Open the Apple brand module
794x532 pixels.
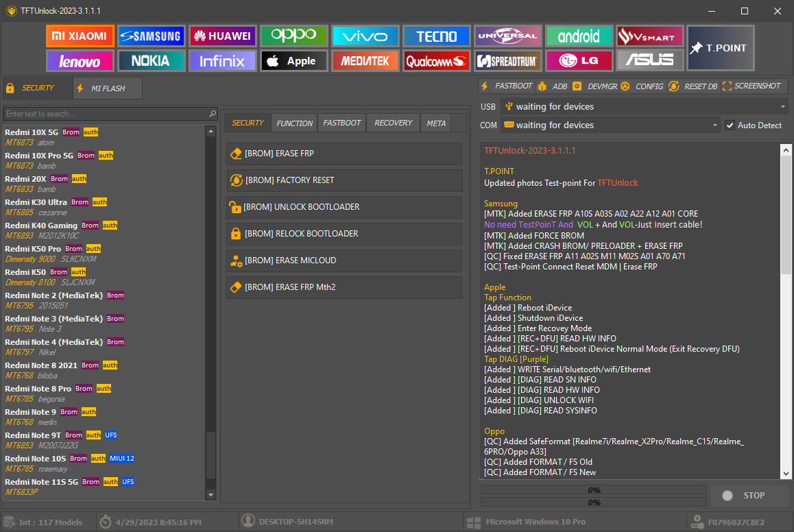pos(293,61)
